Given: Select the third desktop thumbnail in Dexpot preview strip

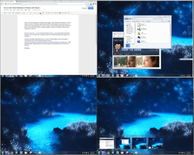Looking at the screenshot, I should [x=139, y=143].
